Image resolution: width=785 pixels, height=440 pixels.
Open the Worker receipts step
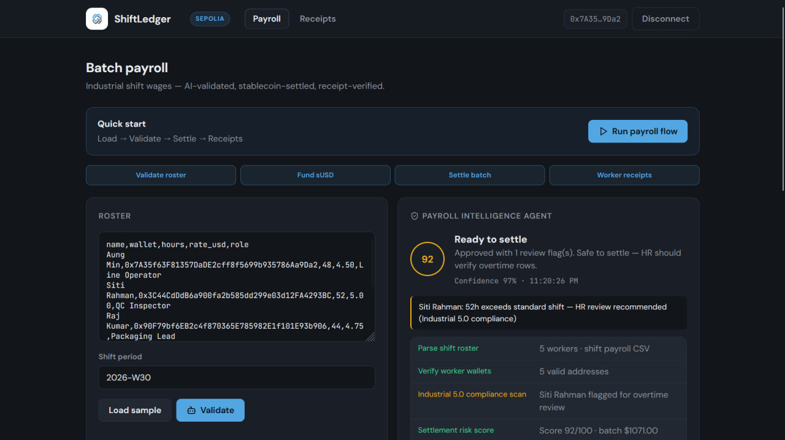coord(624,175)
